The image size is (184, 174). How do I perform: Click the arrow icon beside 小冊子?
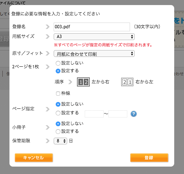coord(48,127)
